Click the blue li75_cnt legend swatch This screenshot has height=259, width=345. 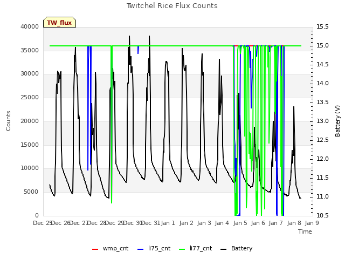(140, 249)
